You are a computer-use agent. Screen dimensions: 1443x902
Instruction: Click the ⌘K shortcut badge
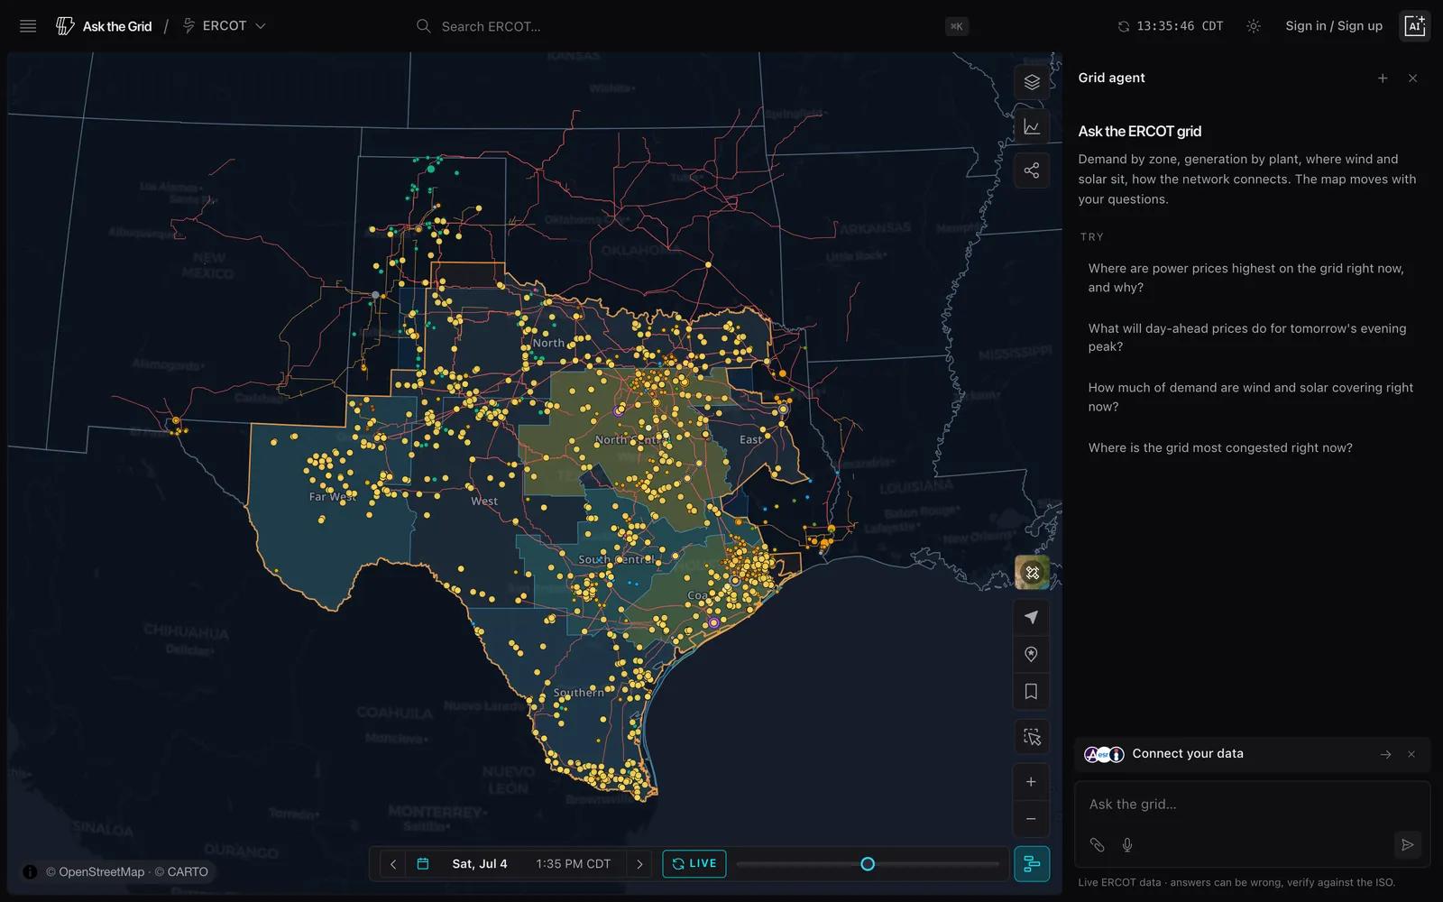click(x=957, y=26)
